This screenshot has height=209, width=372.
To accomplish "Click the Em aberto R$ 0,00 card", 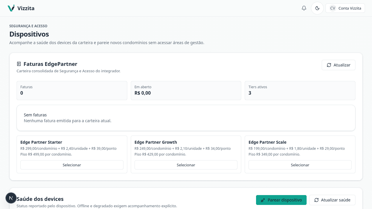I will (186, 91).
